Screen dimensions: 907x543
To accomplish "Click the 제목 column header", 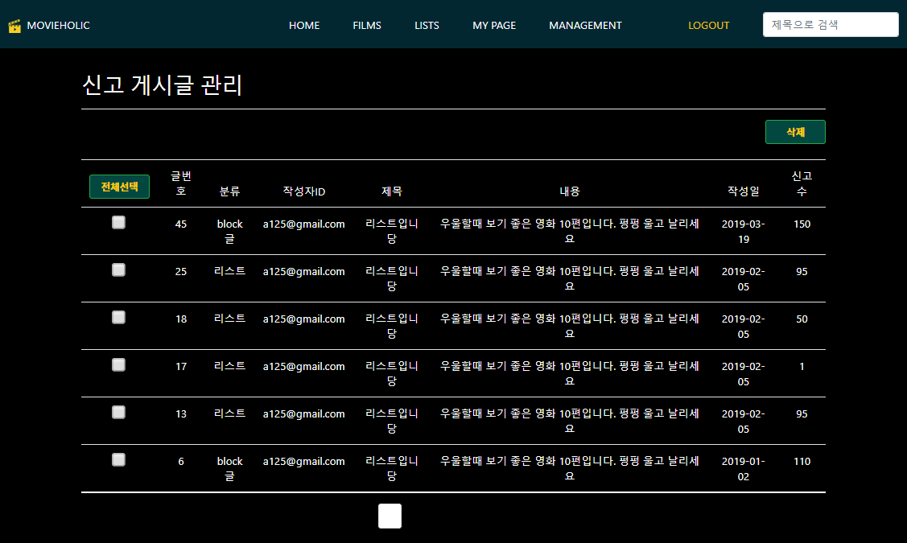I will tap(392, 191).
